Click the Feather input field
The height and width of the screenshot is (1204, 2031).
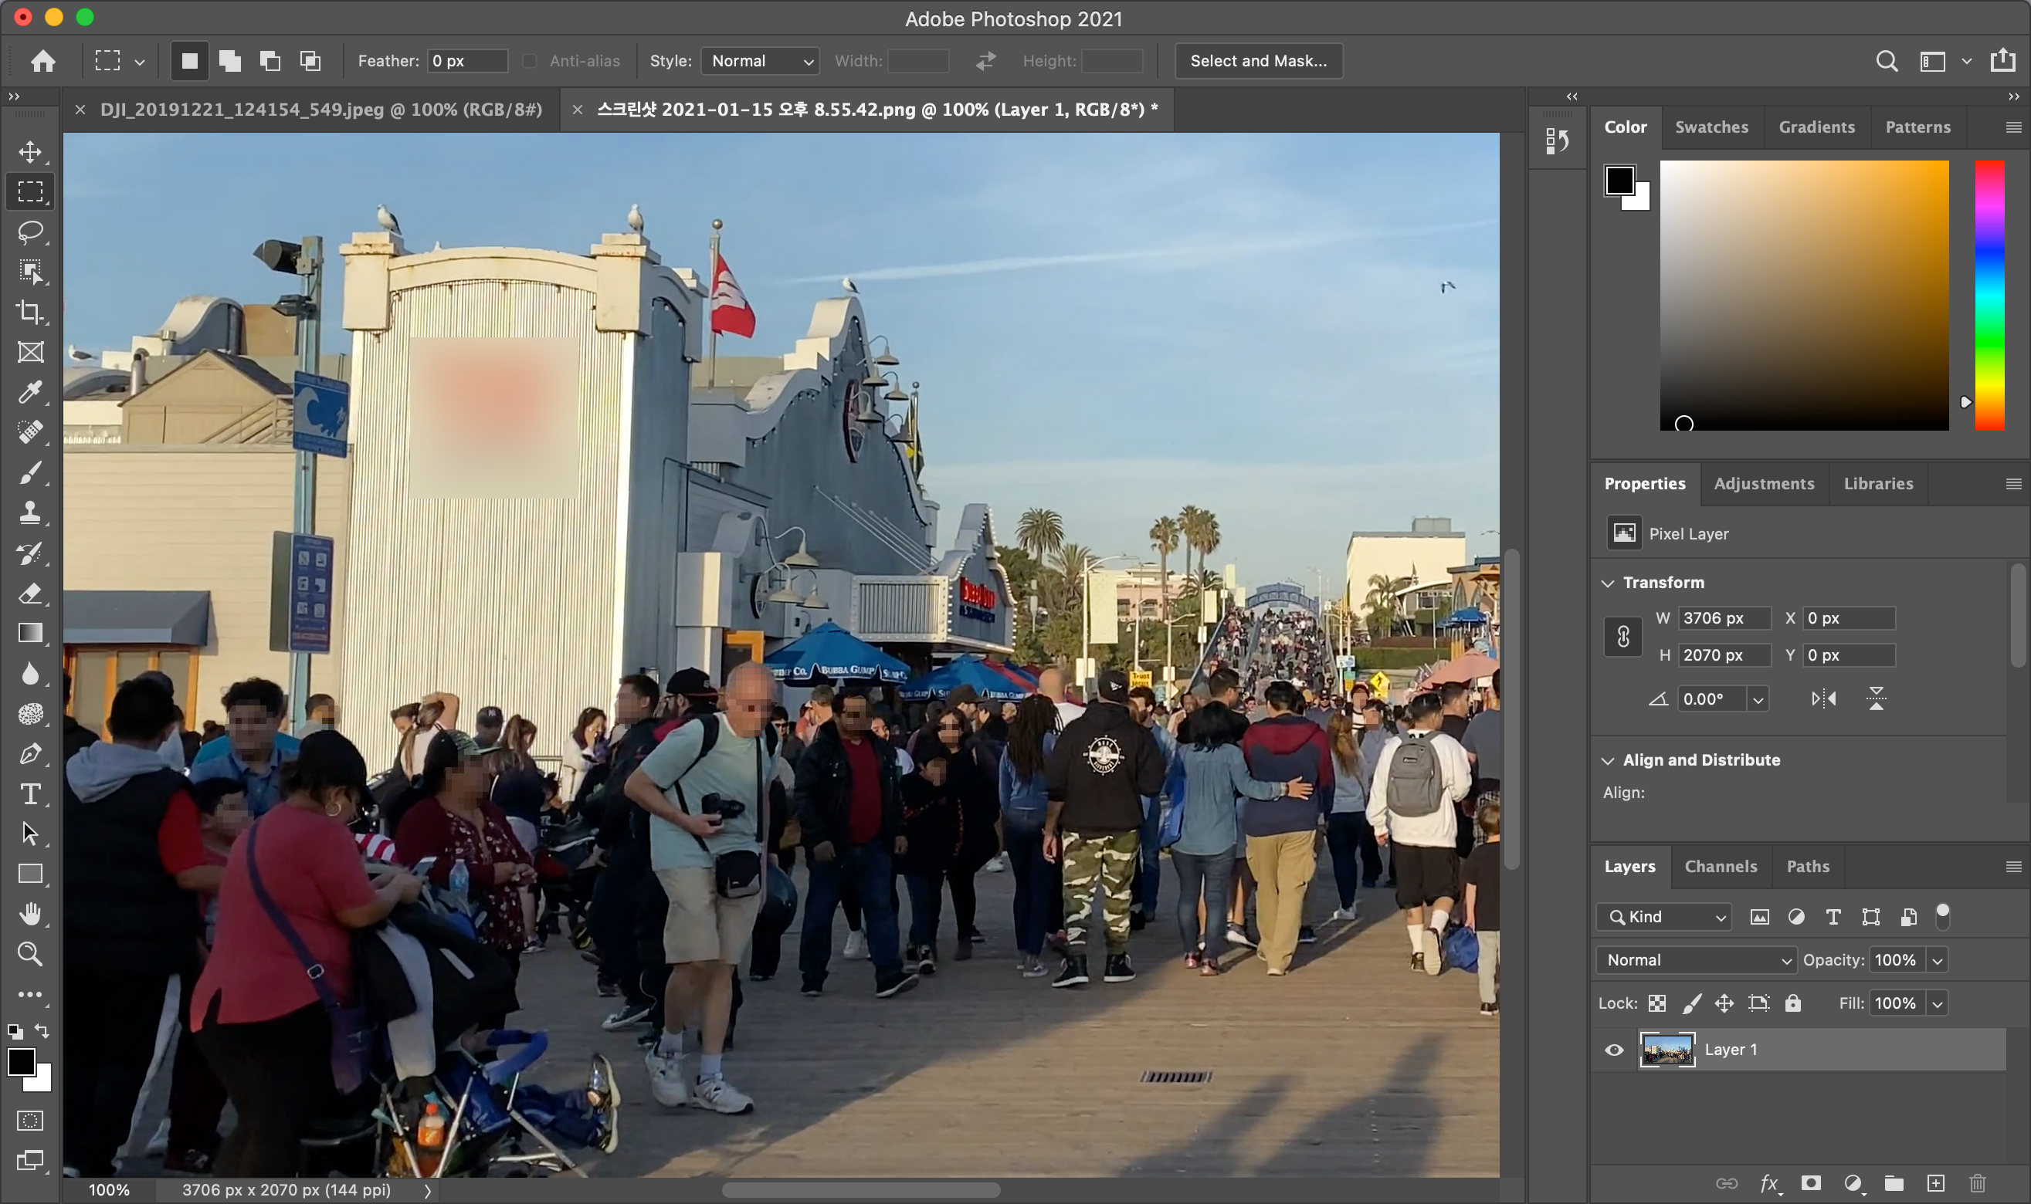point(466,61)
